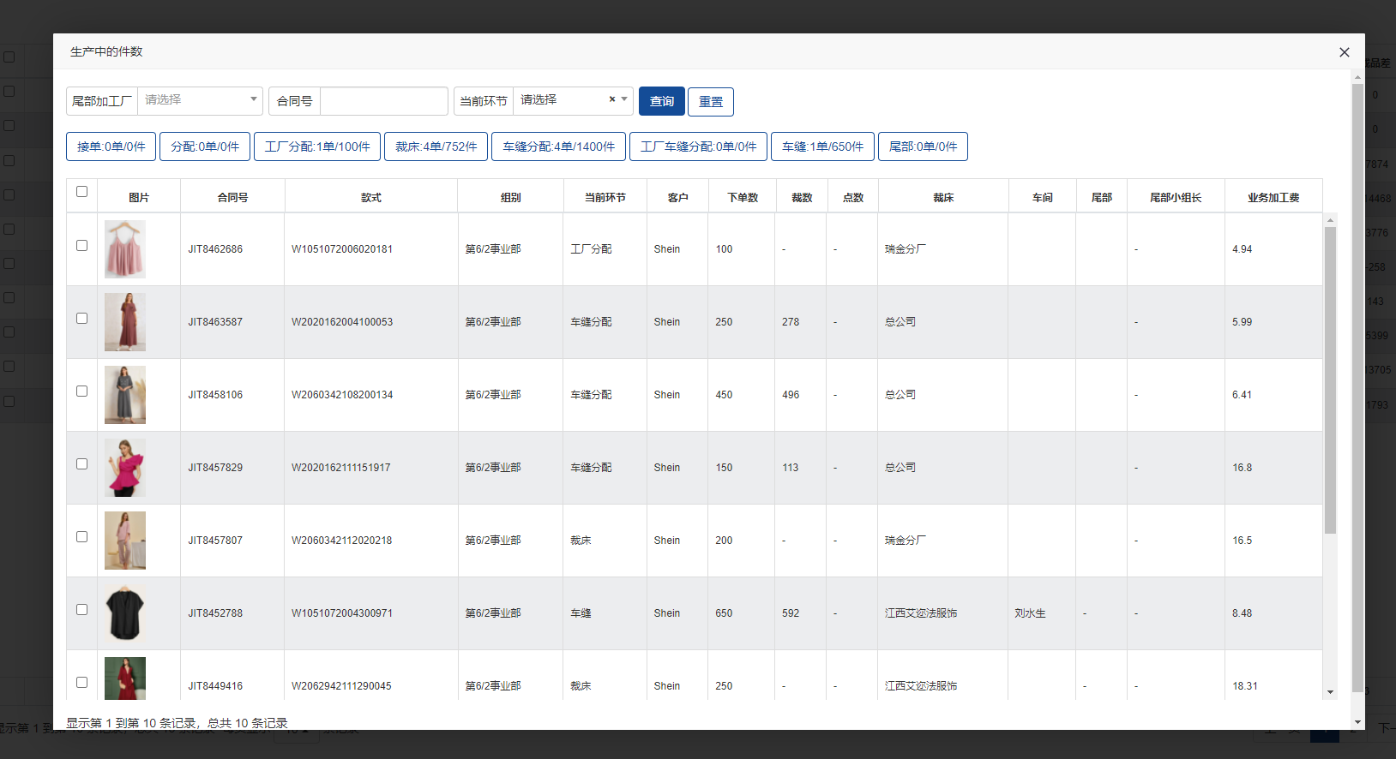Clear the 当前环节 selection with the × icon
This screenshot has height=759, width=1396.
(x=612, y=99)
